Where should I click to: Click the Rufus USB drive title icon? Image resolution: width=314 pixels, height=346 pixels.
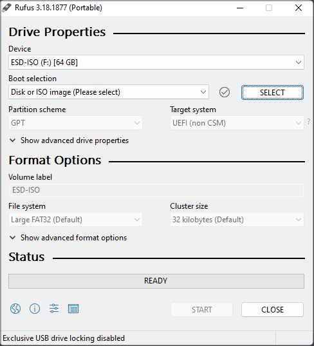pos(6,8)
